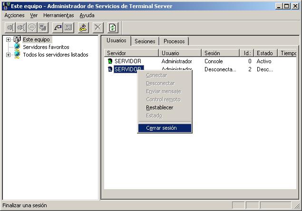Click the remote control toolbar icon

click(x=43, y=28)
